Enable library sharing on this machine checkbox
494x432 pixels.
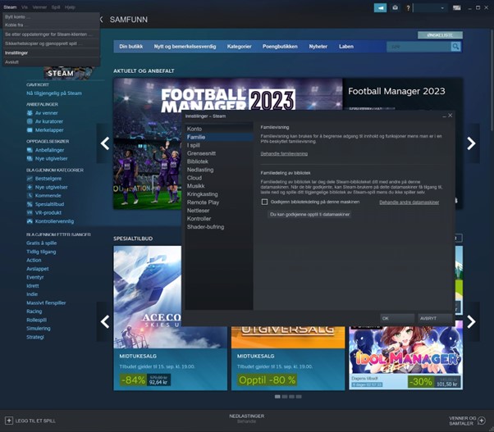click(264, 202)
